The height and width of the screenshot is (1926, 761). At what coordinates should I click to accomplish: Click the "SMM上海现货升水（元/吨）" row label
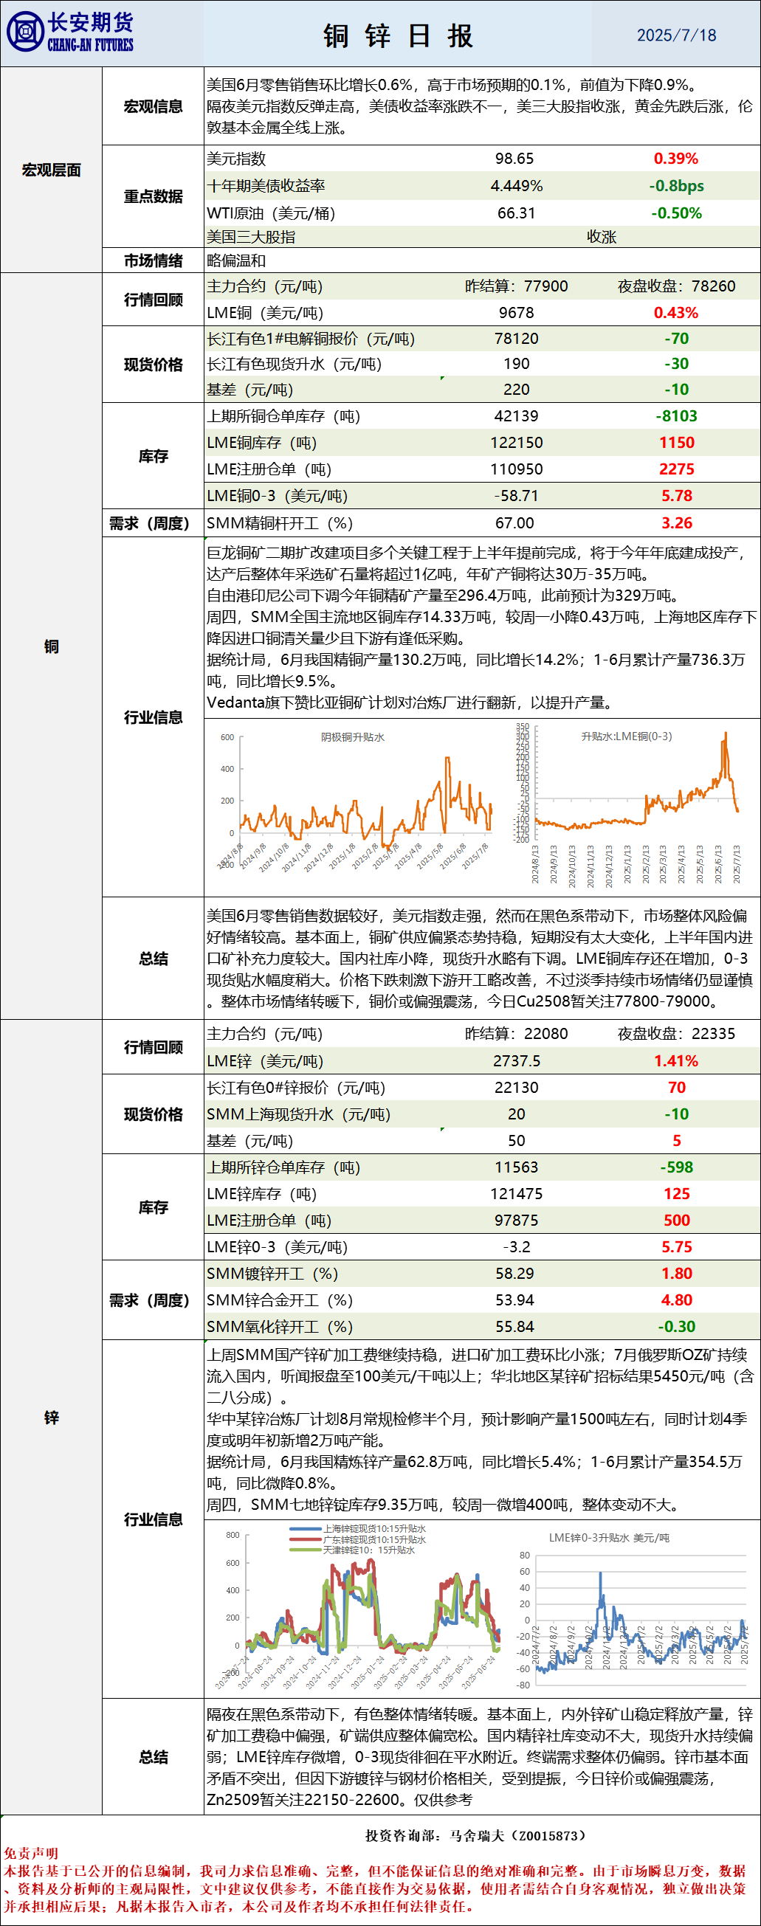(299, 1114)
